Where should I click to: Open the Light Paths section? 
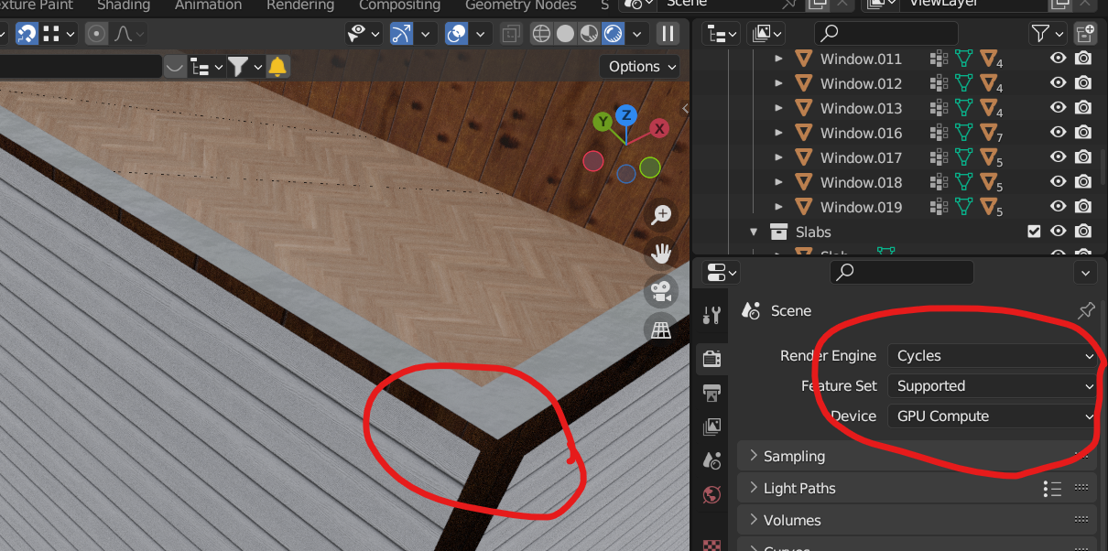(801, 488)
